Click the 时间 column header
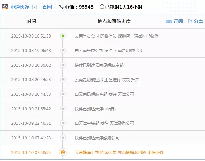This screenshot has height=161, width=205. [x=32, y=21]
